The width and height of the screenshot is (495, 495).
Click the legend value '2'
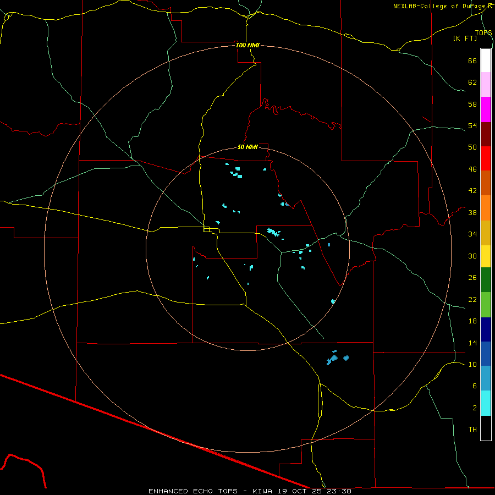click(475, 408)
